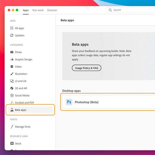Viewport: 155px width, 155px height.
Task: Click the yellow minimize window button
Action: 13,10
